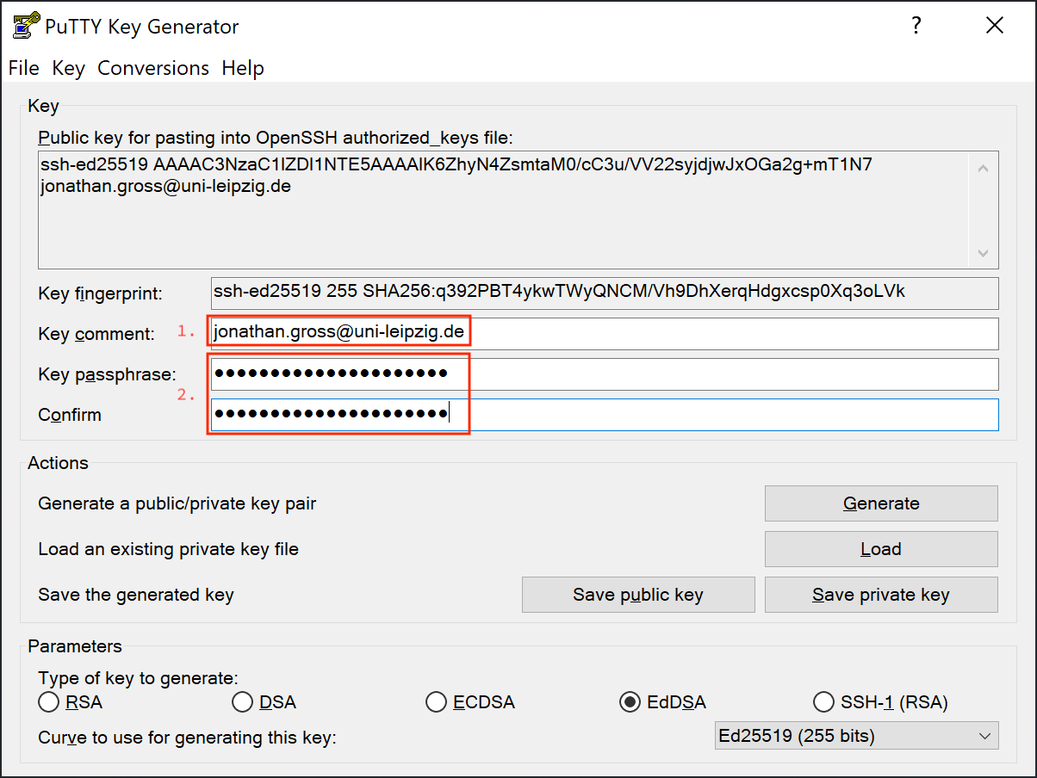Click the Generate button
The width and height of the screenshot is (1037, 778).
click(x=881, y=503)
